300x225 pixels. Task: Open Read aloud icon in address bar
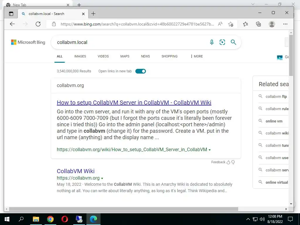[220, 24]
